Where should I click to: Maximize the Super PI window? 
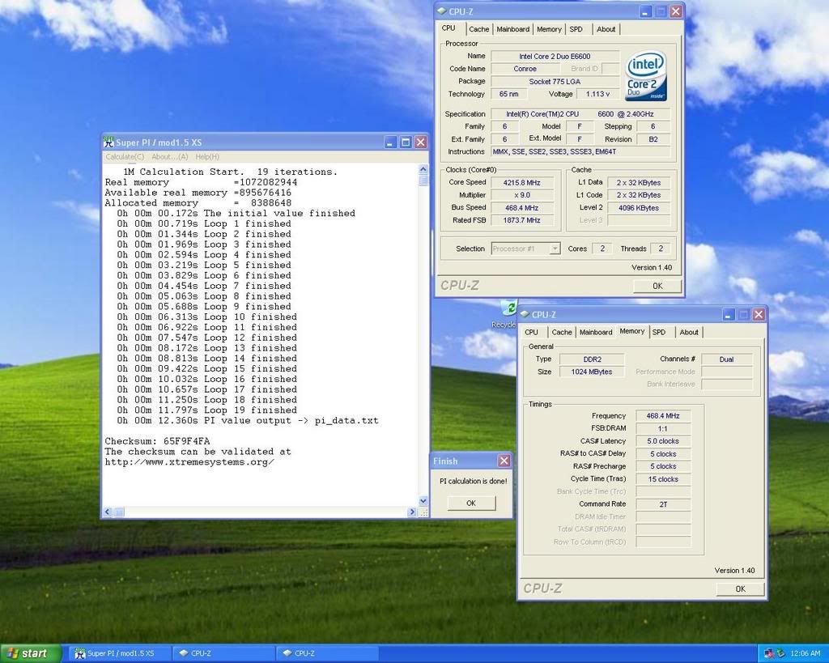(x=406, y=142)
